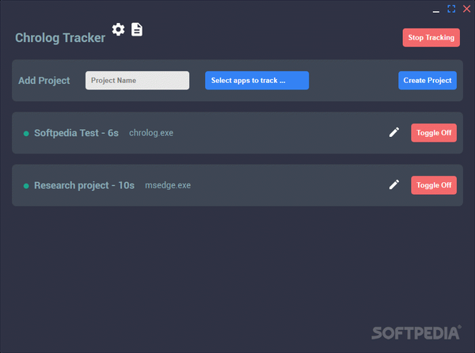
Task: Click the Chrolog Tracker title
Action: click(60, 38)
